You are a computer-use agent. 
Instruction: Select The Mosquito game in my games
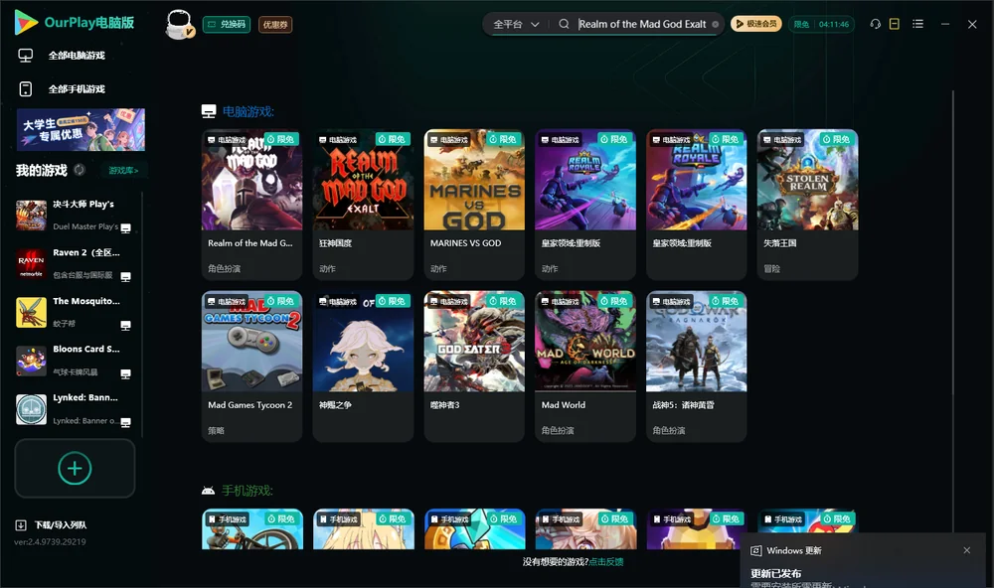pos(75,312)
